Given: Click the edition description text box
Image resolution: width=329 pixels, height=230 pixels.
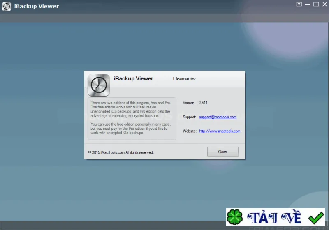Looking at the screenshot, I should [132, 118].
